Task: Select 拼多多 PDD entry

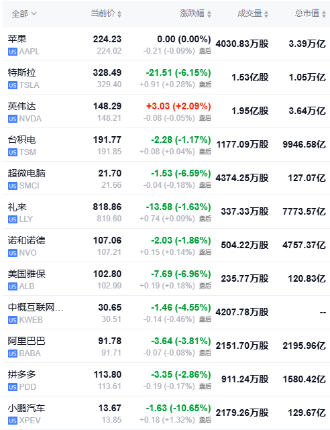Action: coord(166,380)
